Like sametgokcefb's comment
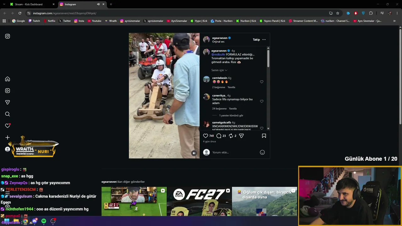This screenshot has width=402, height=226. click(x=262, y=128)
